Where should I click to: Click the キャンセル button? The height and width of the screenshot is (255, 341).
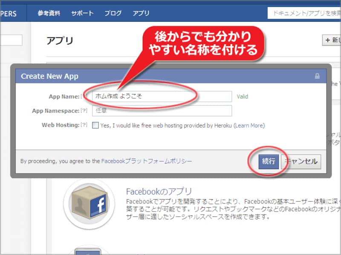(302, 162)
